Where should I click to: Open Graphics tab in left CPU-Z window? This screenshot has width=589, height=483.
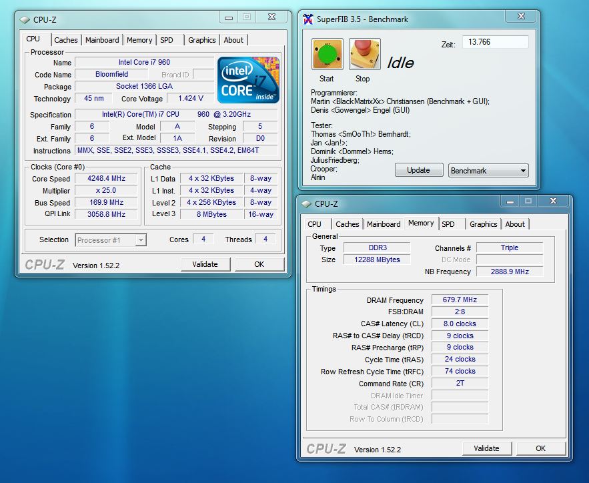point(201,40)
